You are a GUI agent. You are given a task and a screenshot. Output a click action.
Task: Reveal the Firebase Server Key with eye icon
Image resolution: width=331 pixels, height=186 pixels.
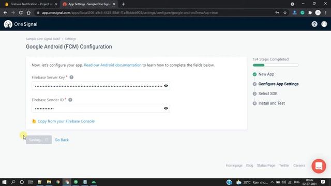coord(166,86)
